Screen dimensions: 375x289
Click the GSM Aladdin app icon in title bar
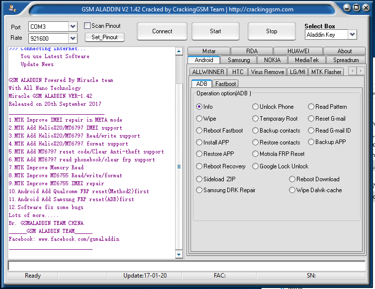pos(12,8)
